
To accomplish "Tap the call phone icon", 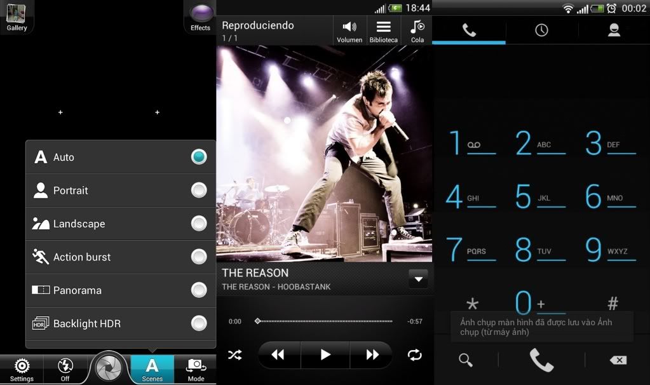I will pos(541,360).
